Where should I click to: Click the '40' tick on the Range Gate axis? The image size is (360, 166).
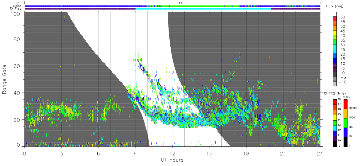[x=17, y=93]
